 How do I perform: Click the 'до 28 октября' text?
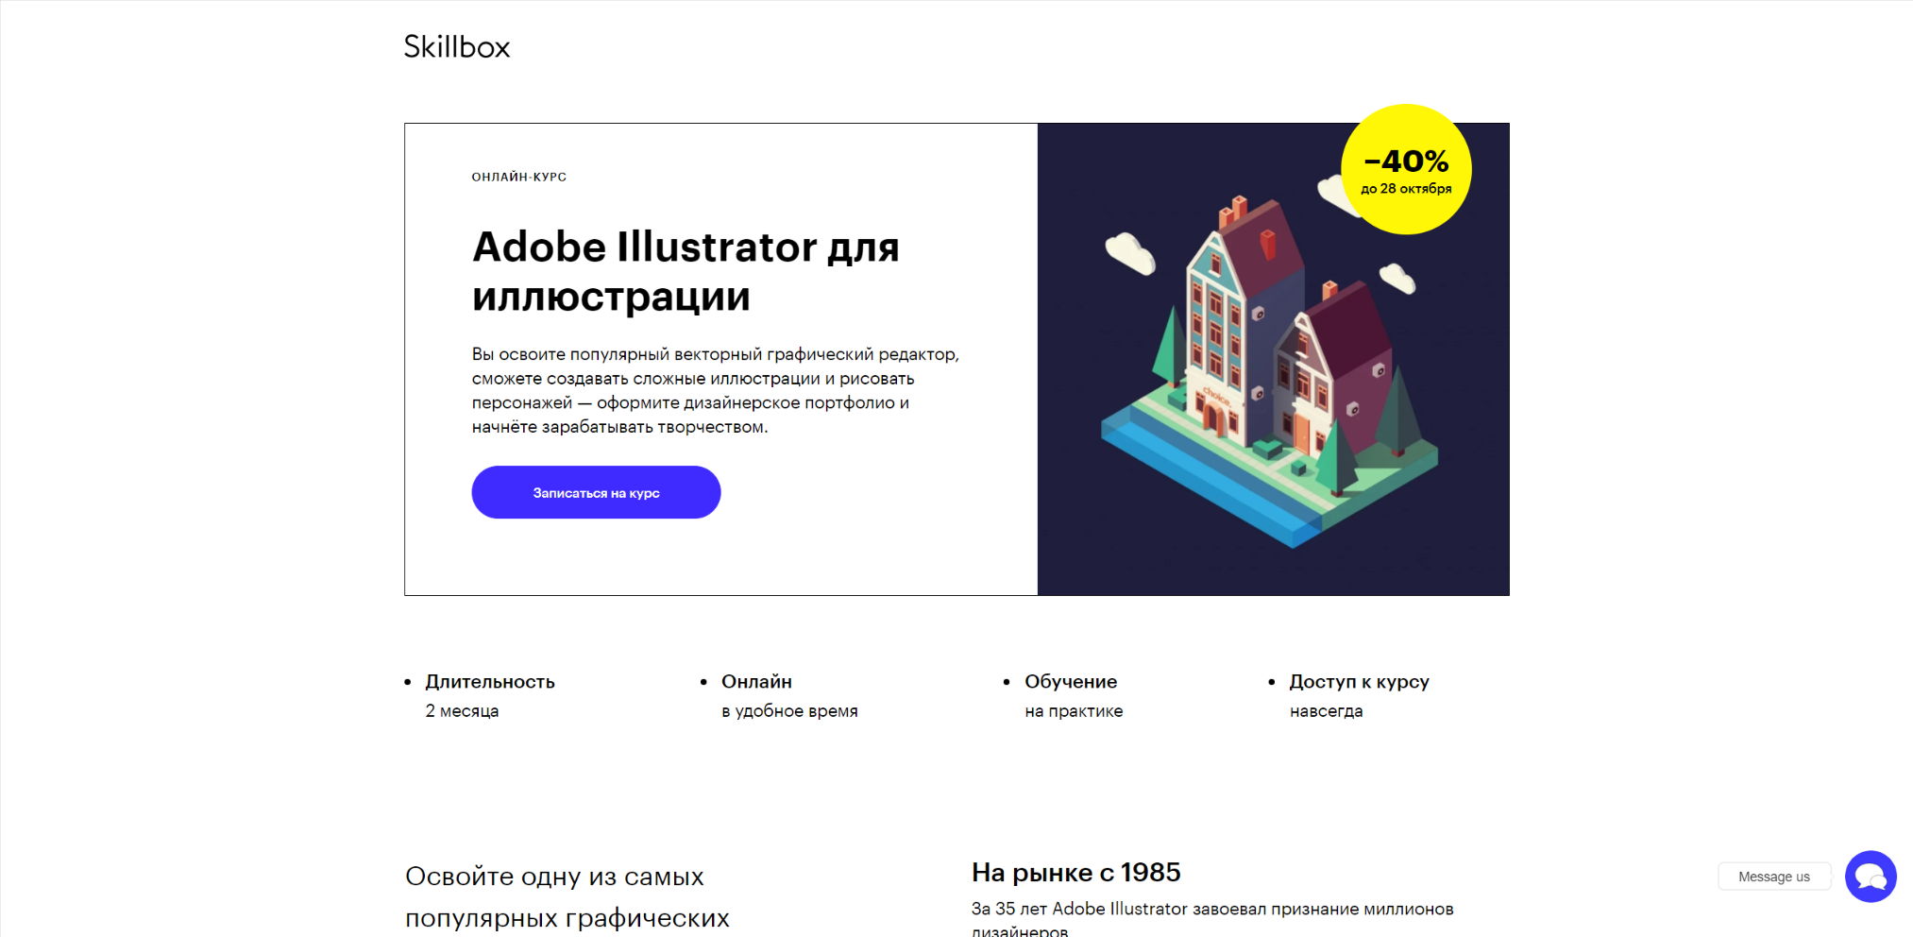(x=1406, y=188)
